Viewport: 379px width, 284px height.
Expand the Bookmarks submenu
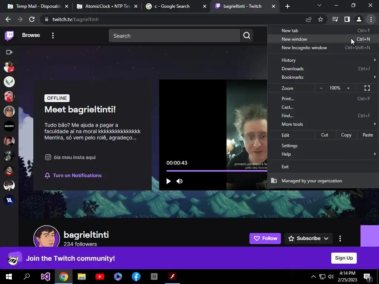(x=323, y=77)
